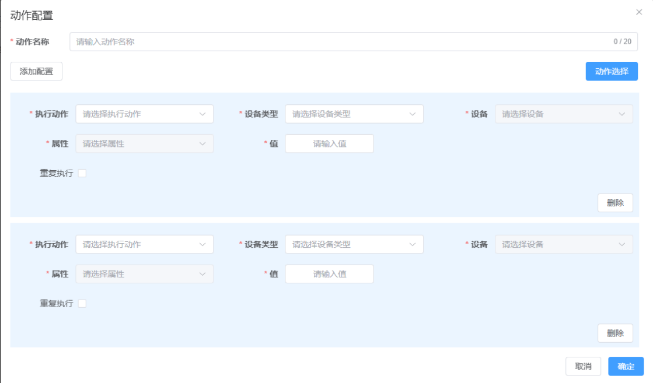Screen dimensions: 653x383
Task: Confirm with the 确定 button
Action: [x=626, y=366]
